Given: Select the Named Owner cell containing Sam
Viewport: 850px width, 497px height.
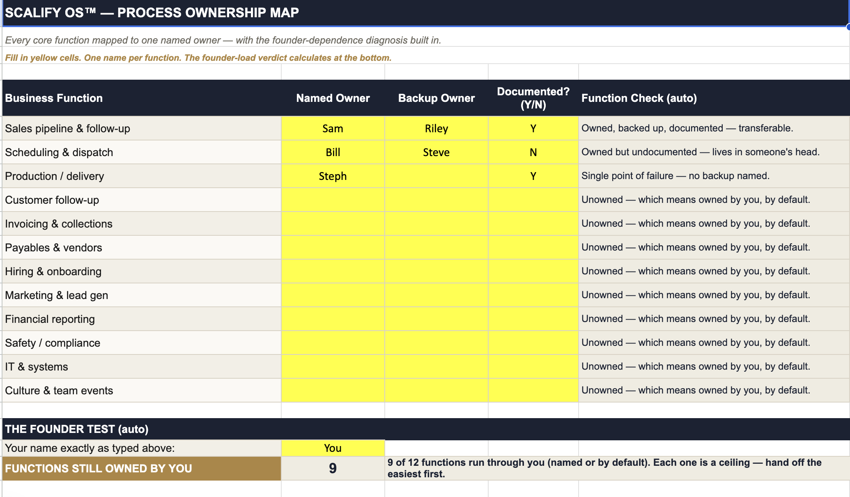Looking at the screenshot, I should [x=333, y=129].
